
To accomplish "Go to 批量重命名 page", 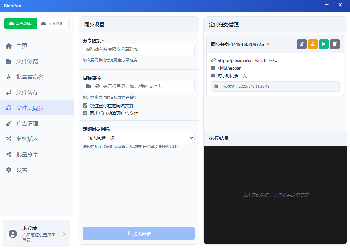I will point(37,77).
